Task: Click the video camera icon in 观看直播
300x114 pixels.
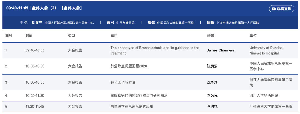Action: point(274,9)
